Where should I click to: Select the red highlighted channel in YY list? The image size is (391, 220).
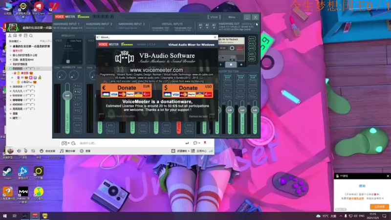point(18,51)
